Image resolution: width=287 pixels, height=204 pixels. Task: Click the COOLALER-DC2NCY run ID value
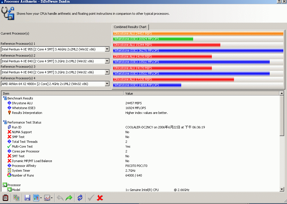click(165, 127)
